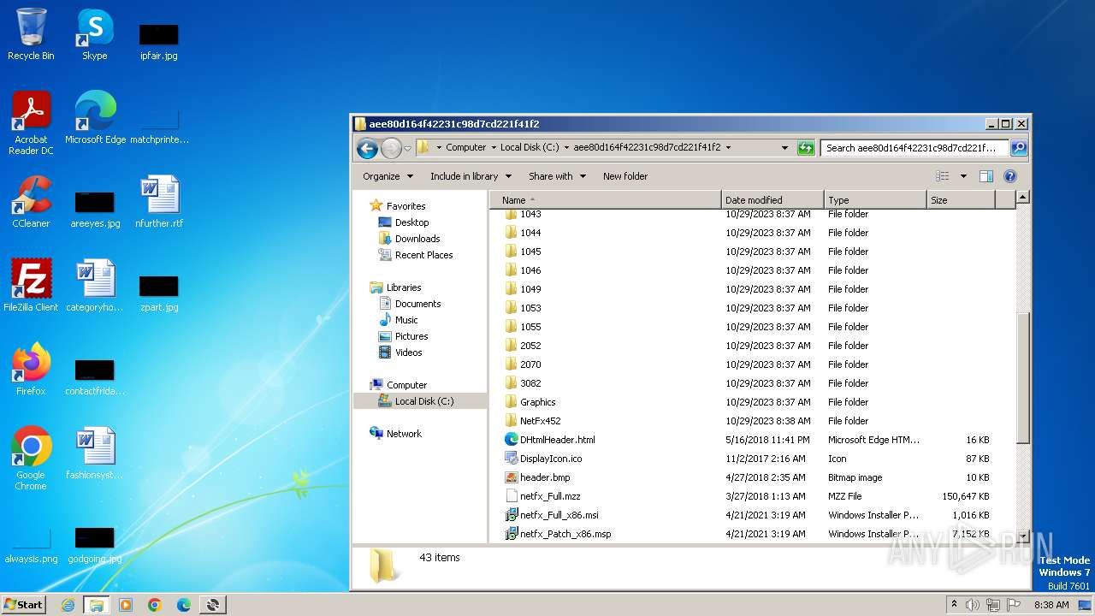The height and width of the screenshot is (616, 1095).
Task: Sort by Size column header
Action: [961, 200]
